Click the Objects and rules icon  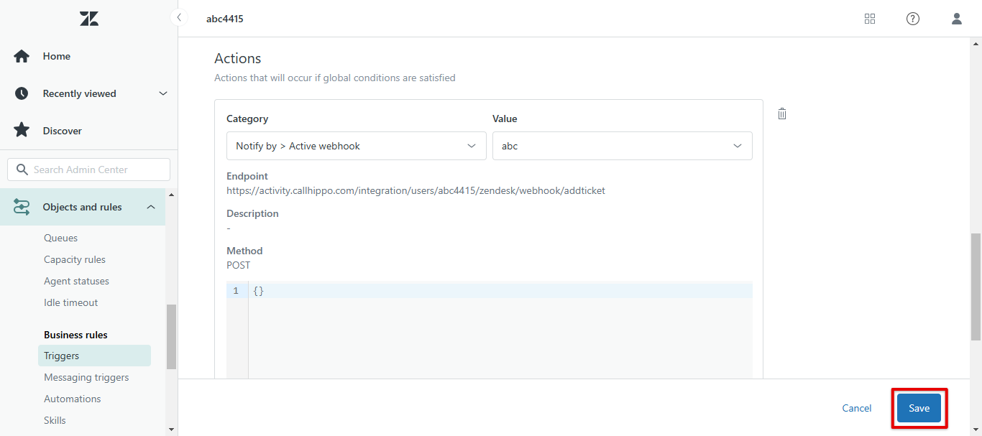[22, 207]
